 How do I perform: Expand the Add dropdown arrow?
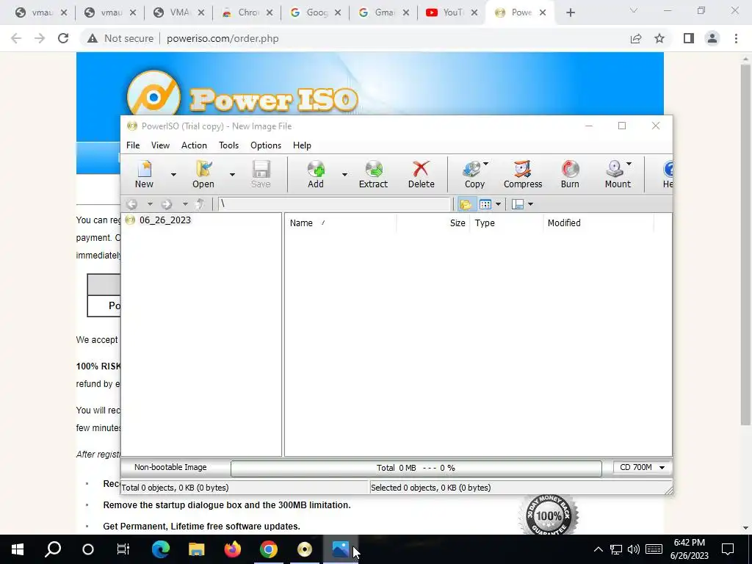coord(344,175)
